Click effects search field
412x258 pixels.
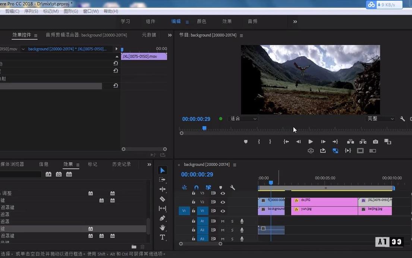21,174
